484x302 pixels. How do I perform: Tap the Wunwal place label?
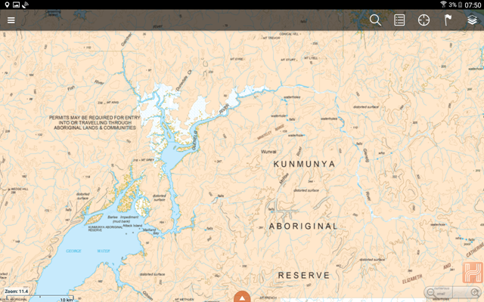(268, 152)
